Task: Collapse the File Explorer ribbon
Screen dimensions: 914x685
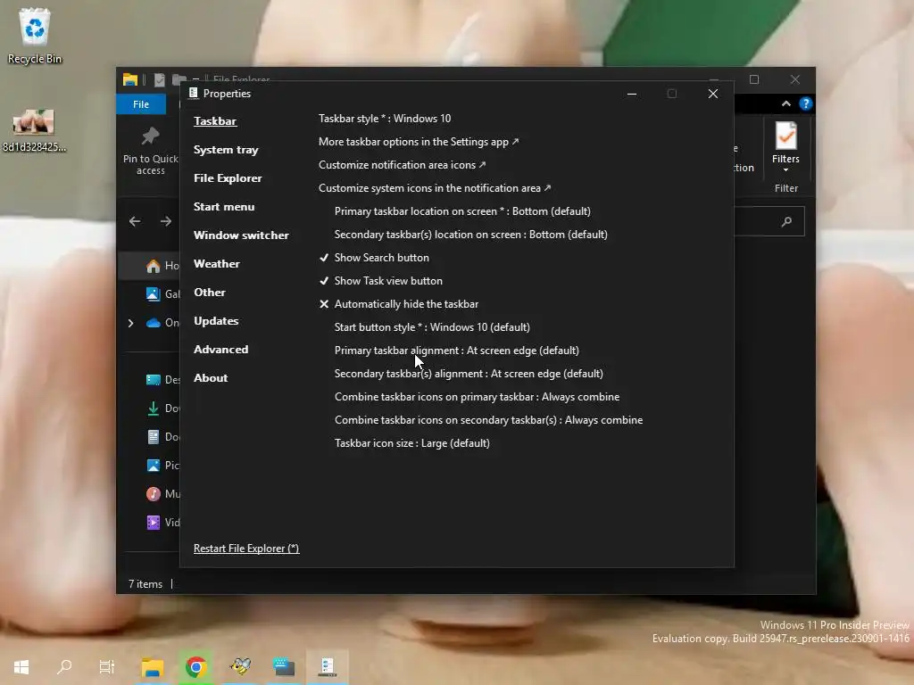Action: (x=785, y=103)
